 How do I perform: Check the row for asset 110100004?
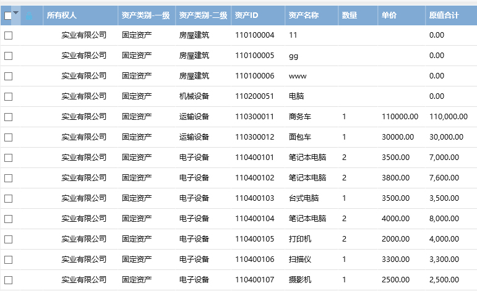9,35
